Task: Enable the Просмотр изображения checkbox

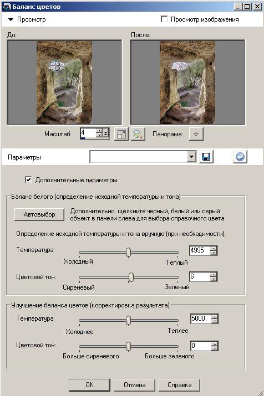Action: point(164,19)
